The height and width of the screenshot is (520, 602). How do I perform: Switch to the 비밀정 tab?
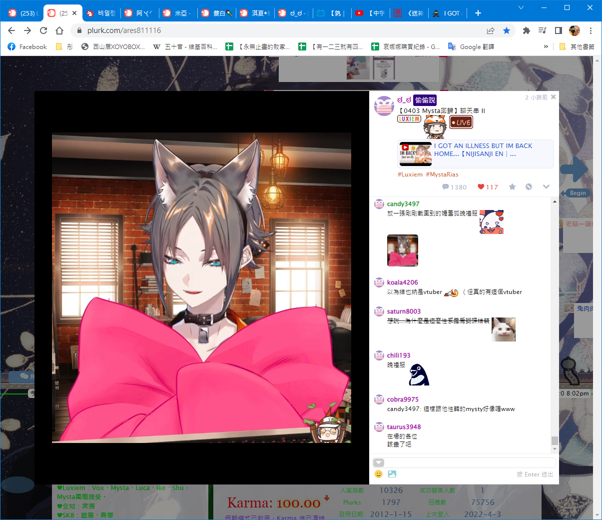pyautogui.click(x=101, y=13)
